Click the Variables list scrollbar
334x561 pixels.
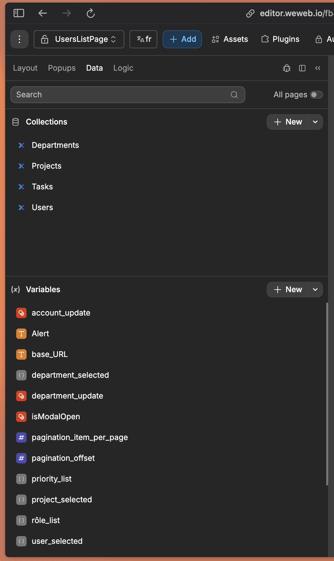click(327, 394)
